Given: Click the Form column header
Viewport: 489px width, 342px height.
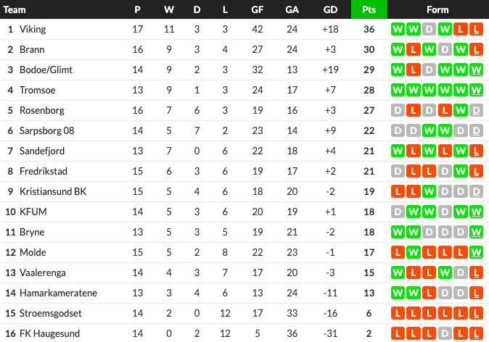Looking at the screenshot, I should point(437,9).
